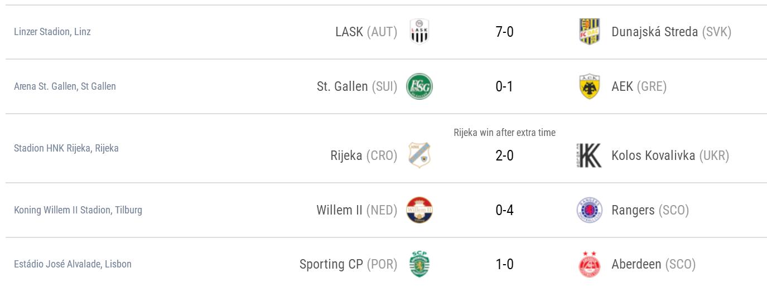The width and height of the screenshot is (767, 292).
Task: Click the St. Gallen green crest
Action: (x=419, y=86)
